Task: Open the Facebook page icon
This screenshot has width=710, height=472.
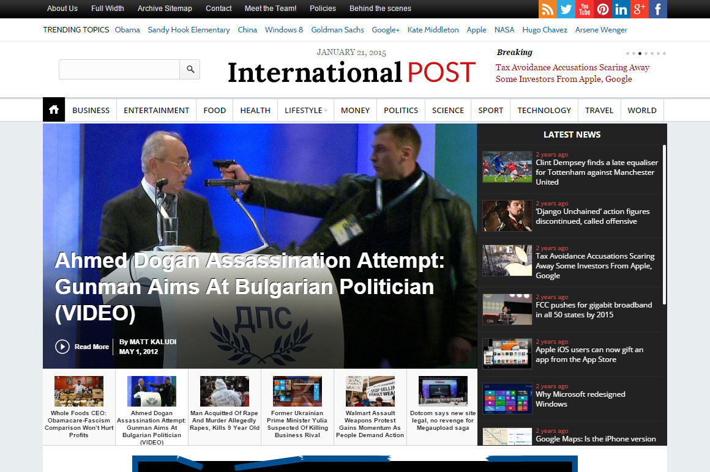Action: coord(658,9)
